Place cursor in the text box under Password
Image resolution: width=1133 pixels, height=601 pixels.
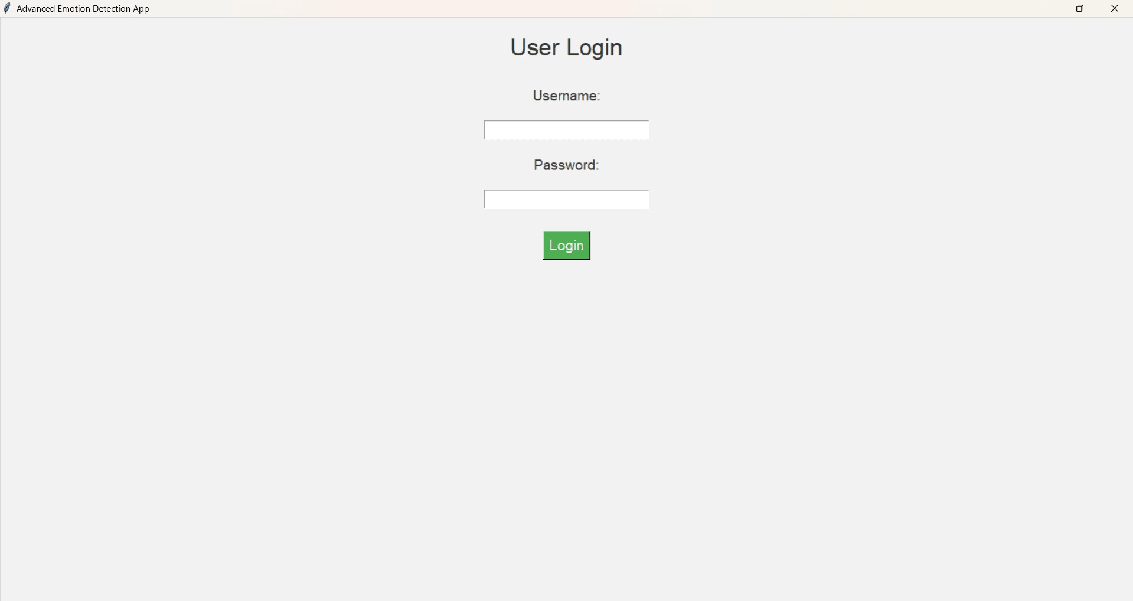(566, 199)
